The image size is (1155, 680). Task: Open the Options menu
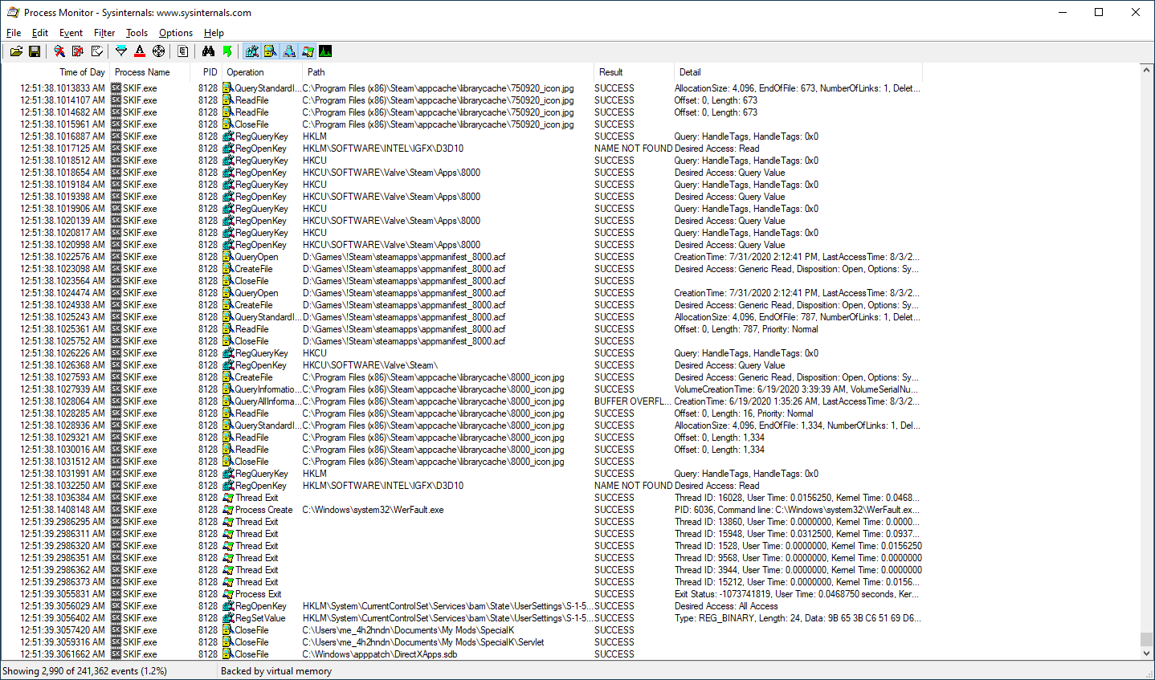pos(175,33)
